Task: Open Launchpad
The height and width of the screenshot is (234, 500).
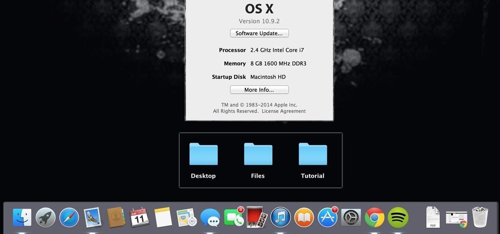Action: coord(46,217)
